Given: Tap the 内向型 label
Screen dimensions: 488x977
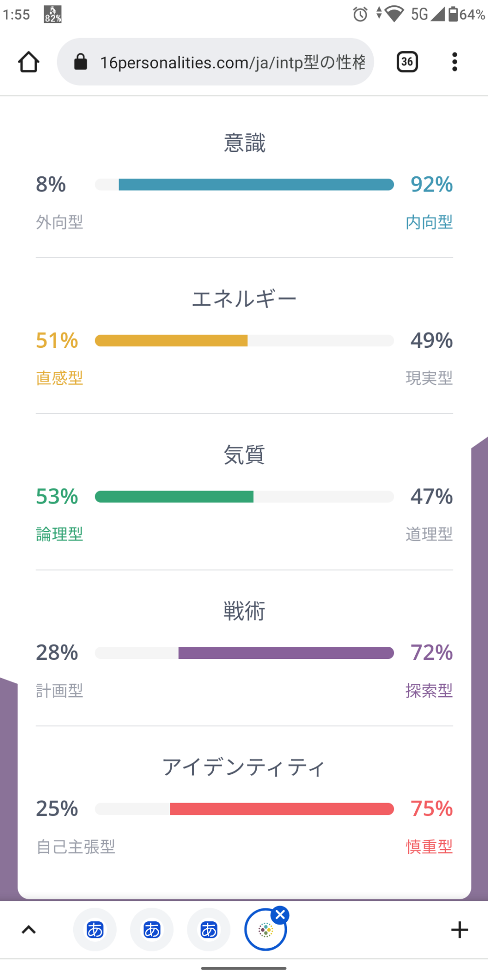Looking at the screenshot, I should click(429, 222).
